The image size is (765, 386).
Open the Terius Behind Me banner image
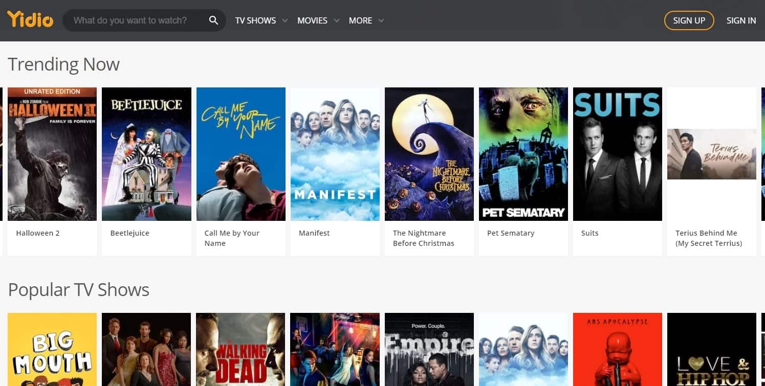point(712,154)
